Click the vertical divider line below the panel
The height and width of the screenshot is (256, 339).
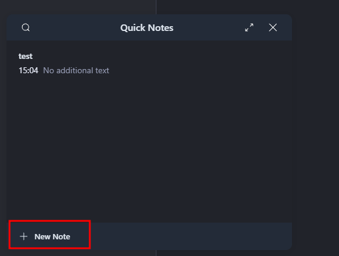156,253
